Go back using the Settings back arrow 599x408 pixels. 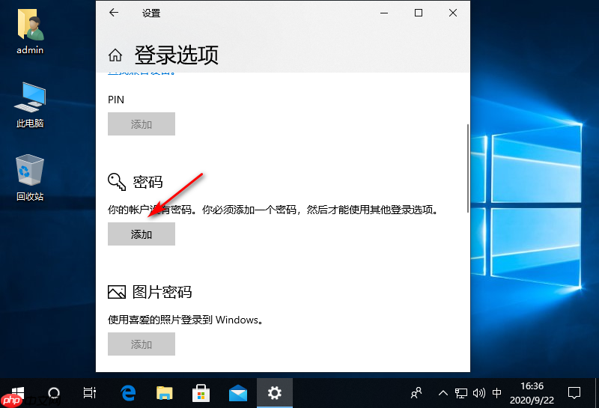[x=114, y=13]
